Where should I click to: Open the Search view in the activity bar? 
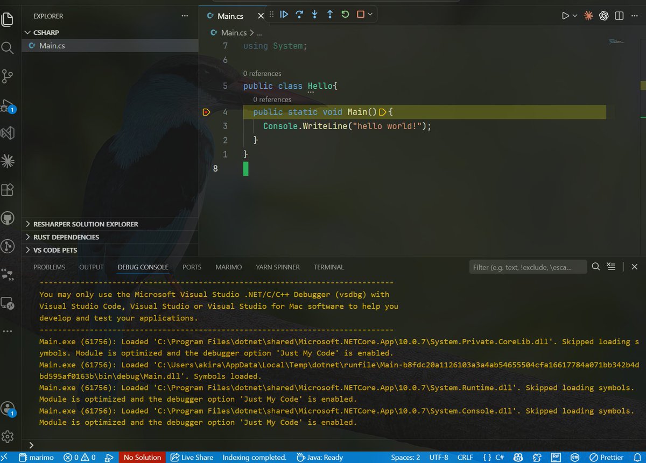tap(7, 48)
